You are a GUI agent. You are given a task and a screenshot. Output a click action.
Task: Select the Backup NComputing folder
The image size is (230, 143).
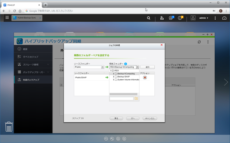click(126, 73)
